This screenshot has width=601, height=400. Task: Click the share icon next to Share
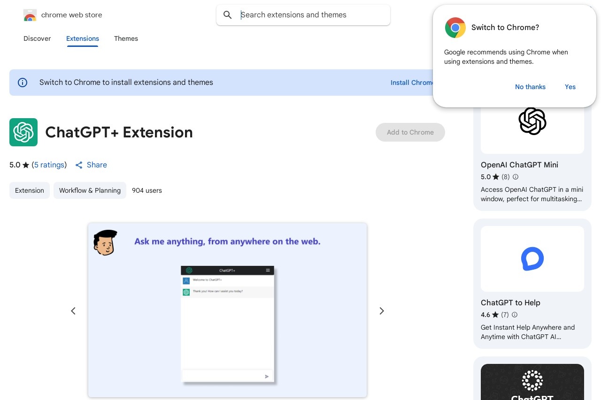point(79,165)
